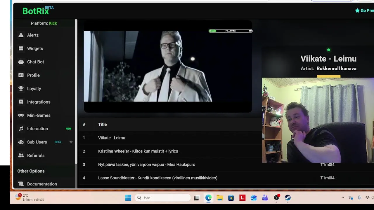
Task: Click the FOLLOWERS progress bar overlay
Action: click(x=231, y=31)
